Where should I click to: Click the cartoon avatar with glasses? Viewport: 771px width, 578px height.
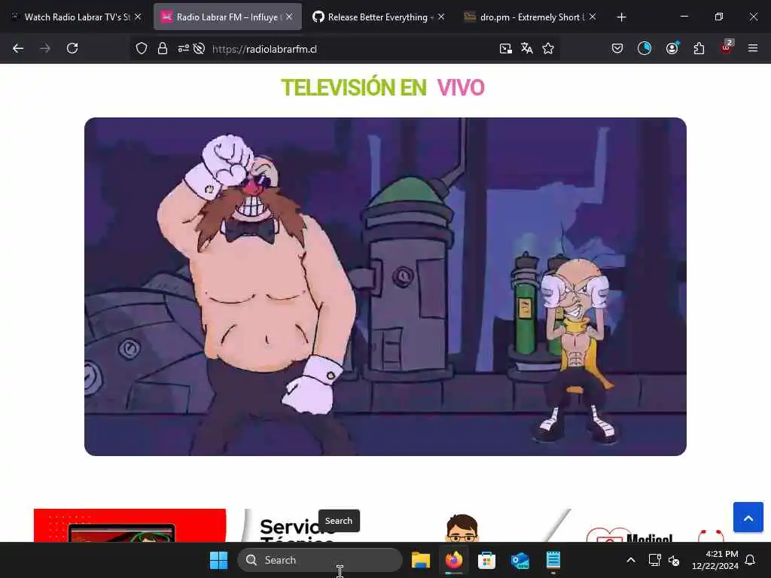click(462, 528)
